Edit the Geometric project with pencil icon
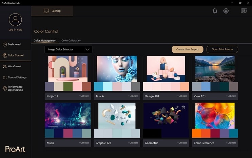 pos(177,107)
